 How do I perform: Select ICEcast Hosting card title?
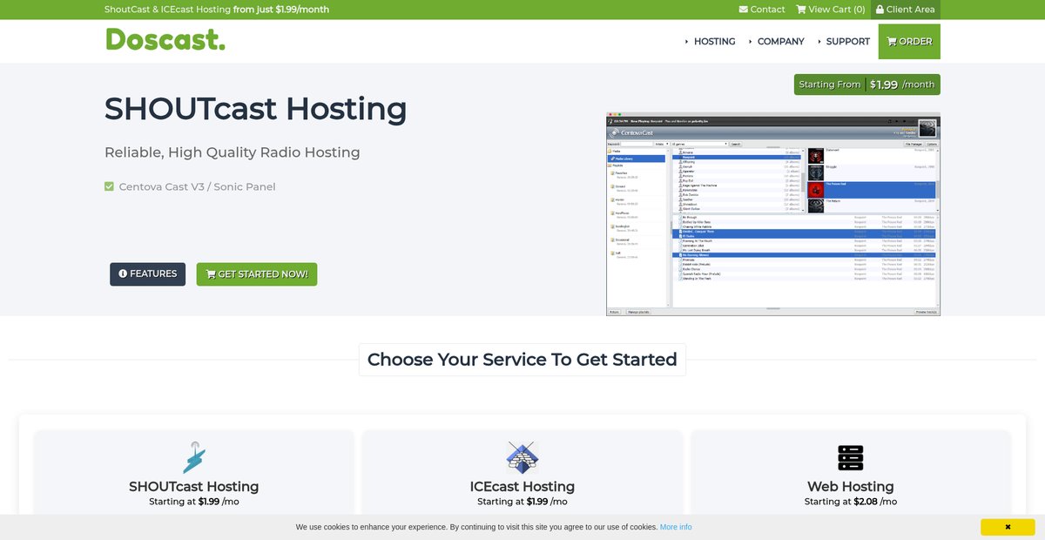(522, 486)
